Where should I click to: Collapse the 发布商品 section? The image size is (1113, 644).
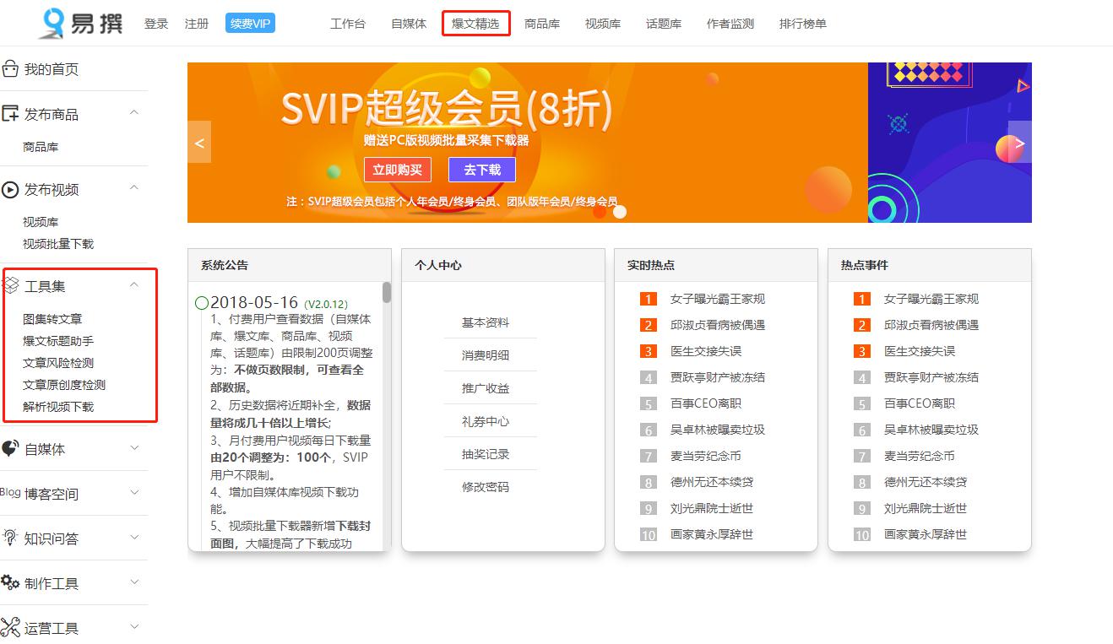click(131, 111)
